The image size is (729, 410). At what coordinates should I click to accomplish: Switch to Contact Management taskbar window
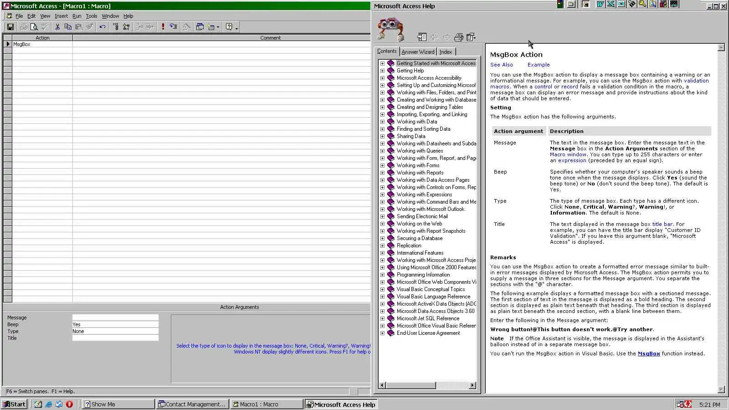191,404
